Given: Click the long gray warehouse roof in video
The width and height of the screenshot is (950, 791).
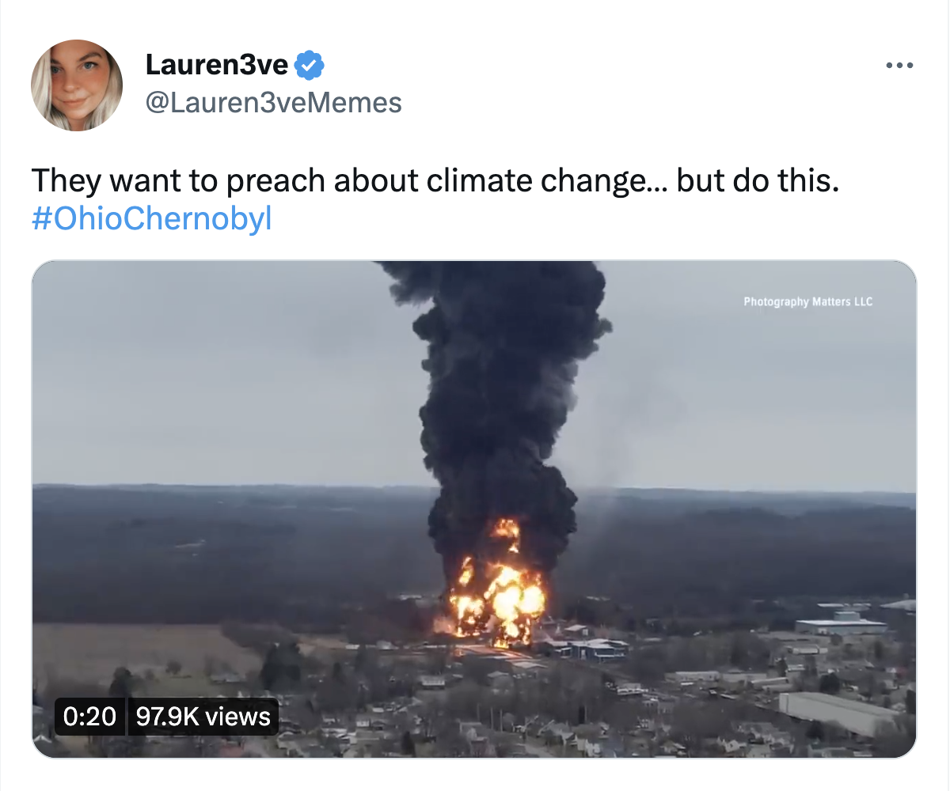Looking at the screenshot, I should [839, 710].
